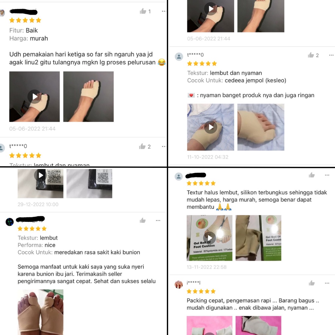Like the bunion ibu jari review
The height and width of the screenshot is (335, 335).
pos(143,220)
